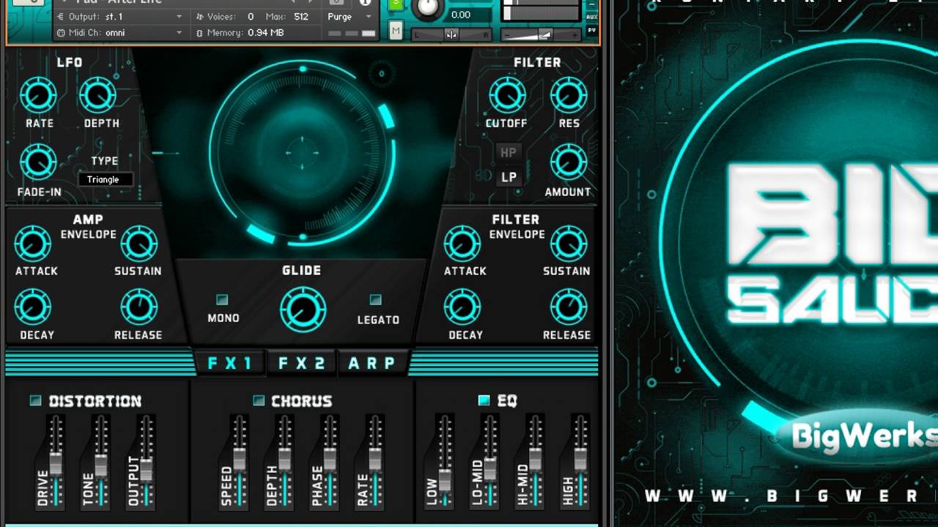Screen dimensions: 938x527
Task: Adjust the Filter Amount knob
Action: click(x=569, y=162)
